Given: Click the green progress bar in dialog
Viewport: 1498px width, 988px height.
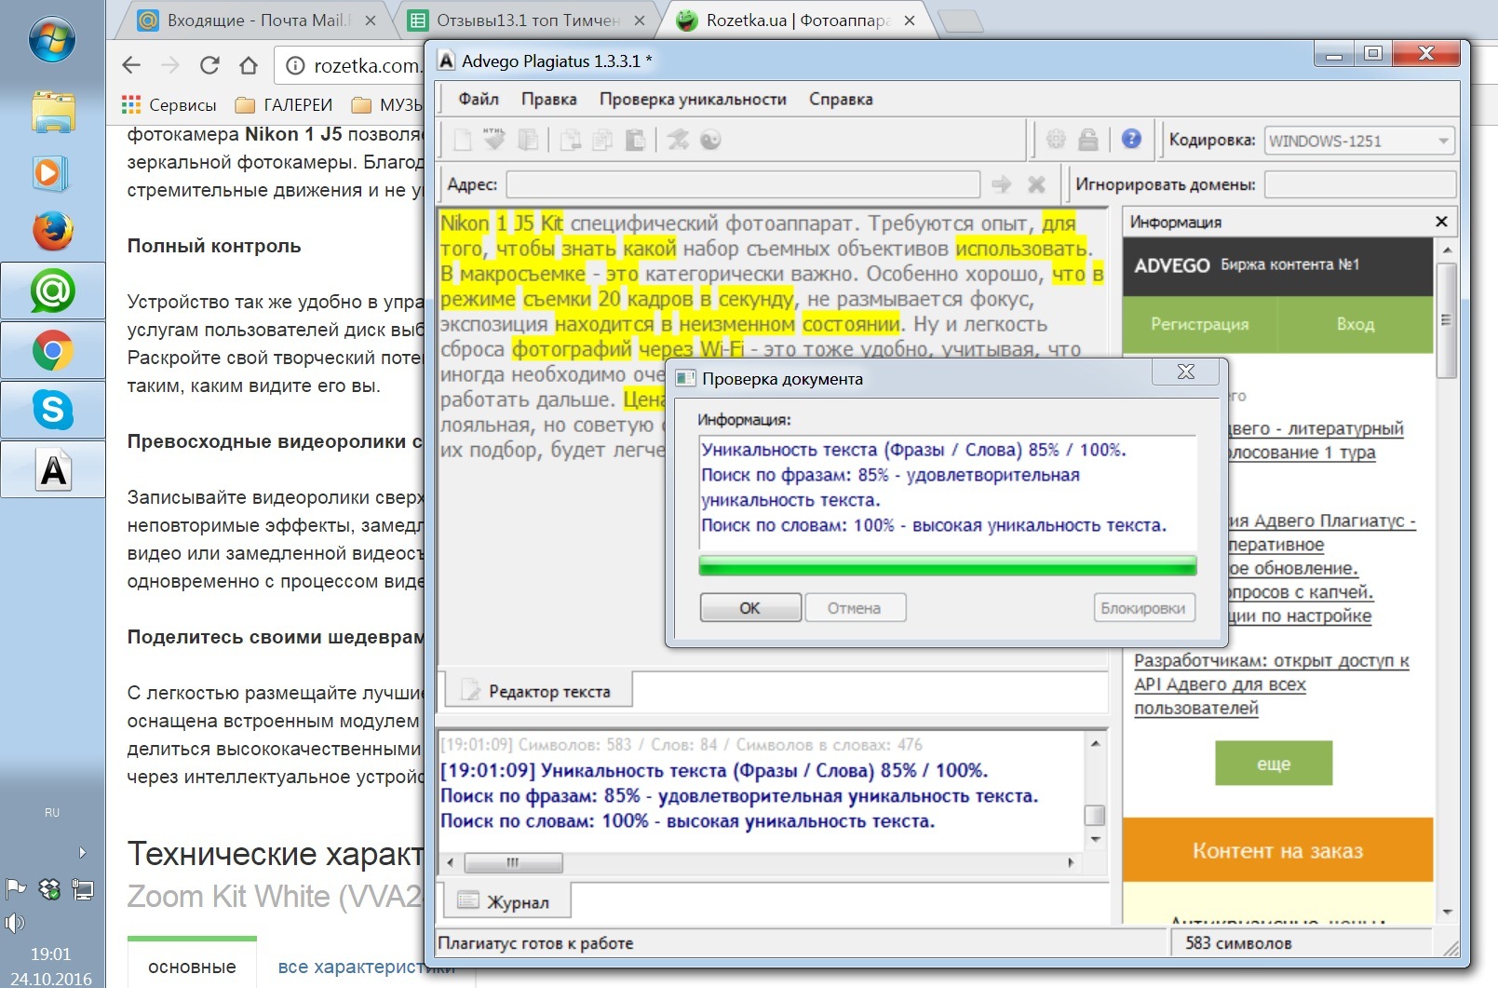Looking at the screenshot, I should [x=948, y=566].
